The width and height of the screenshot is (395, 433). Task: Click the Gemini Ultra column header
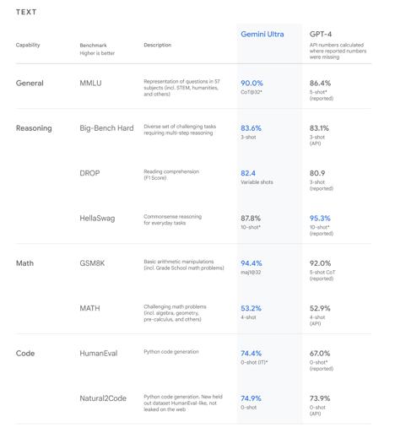[262, 35]
